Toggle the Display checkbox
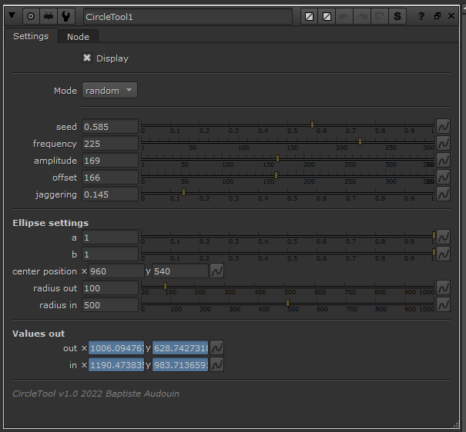 [87, 58]
